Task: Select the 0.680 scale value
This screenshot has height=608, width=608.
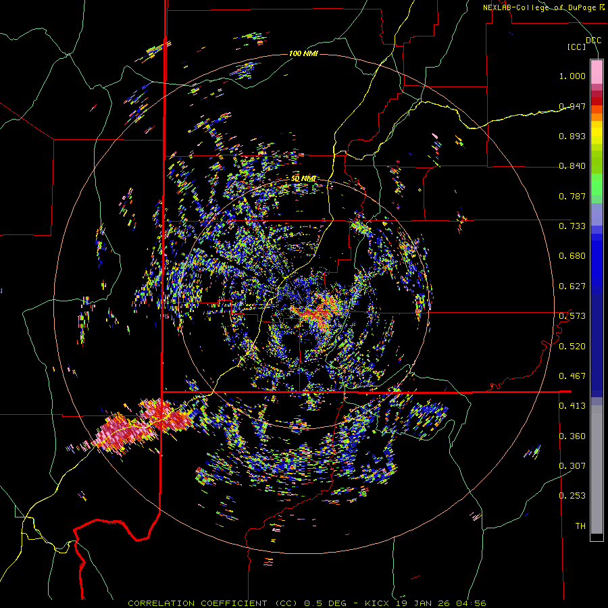Action: [572, 256]
